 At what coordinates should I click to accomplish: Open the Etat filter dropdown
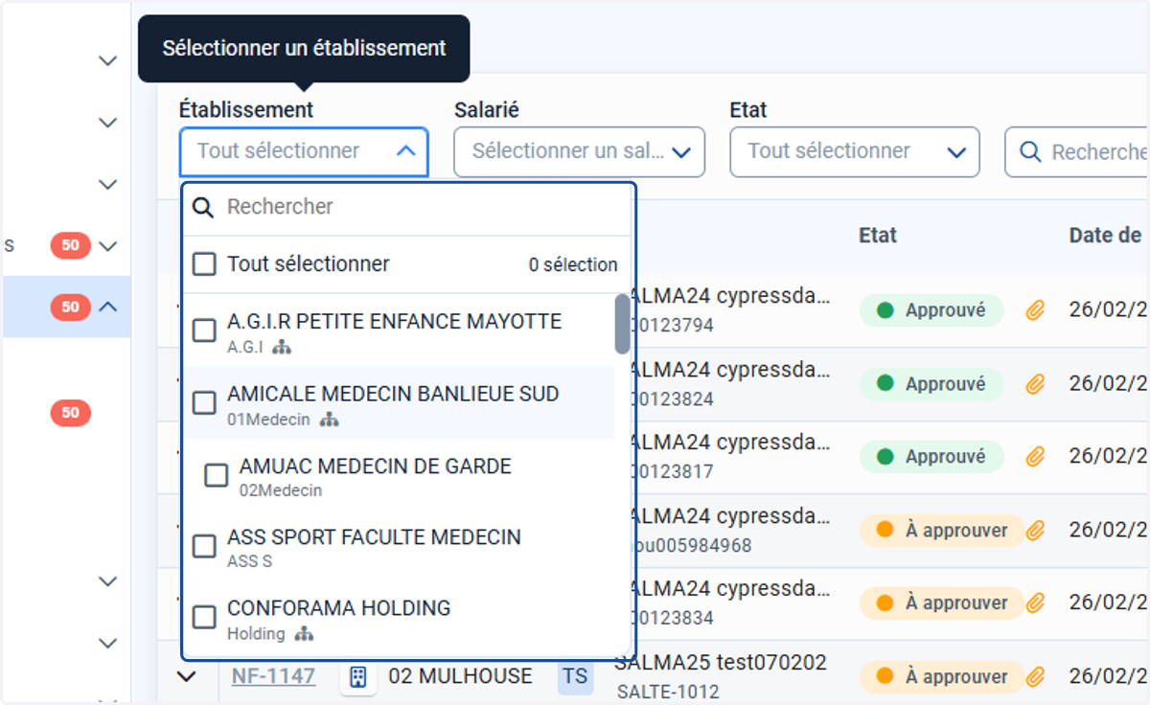pyautogui.click(x=855, y=152)
